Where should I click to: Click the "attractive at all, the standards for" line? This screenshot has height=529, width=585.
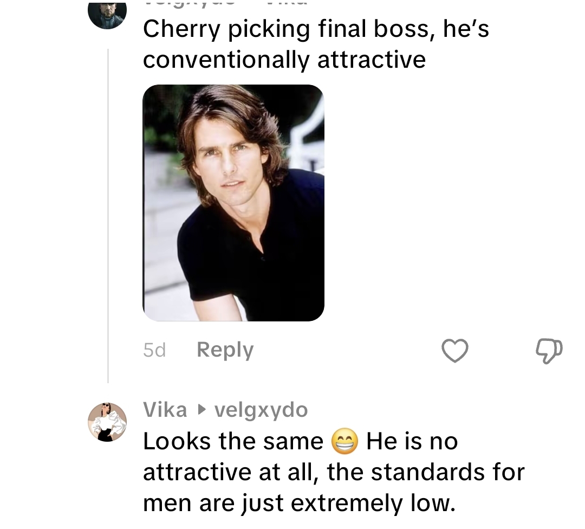[334, 472]
